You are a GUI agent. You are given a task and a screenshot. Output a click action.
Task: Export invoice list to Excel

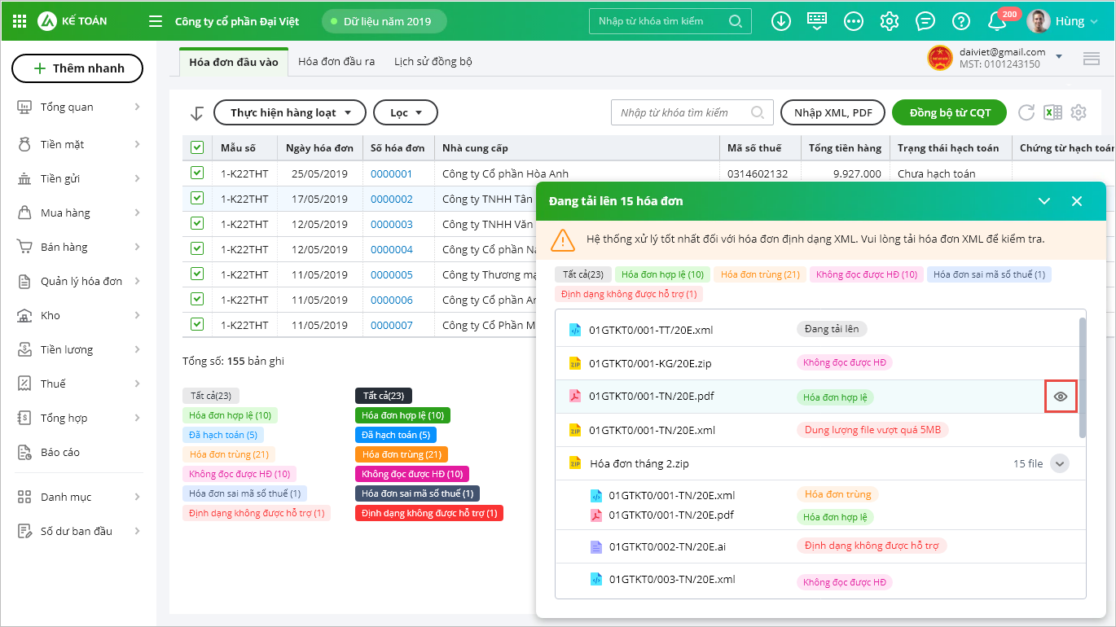point(1052,113)
